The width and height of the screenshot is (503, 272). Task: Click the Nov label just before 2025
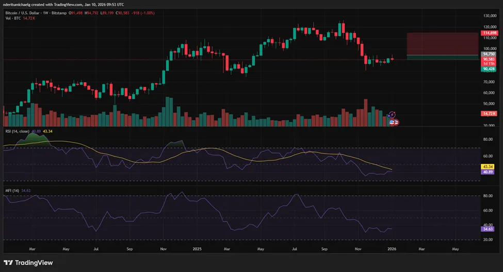click(x=164, y=249)
